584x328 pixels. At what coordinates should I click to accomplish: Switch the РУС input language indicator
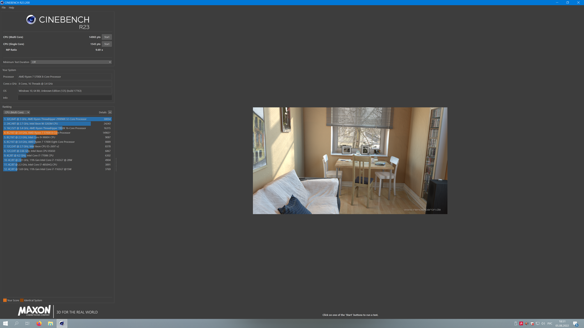click(550, 323)
